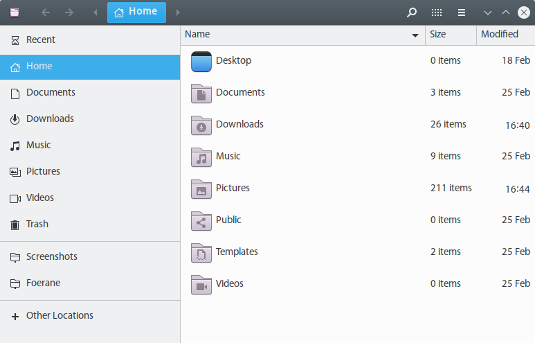Open Other Locations in sidebar

59,315
